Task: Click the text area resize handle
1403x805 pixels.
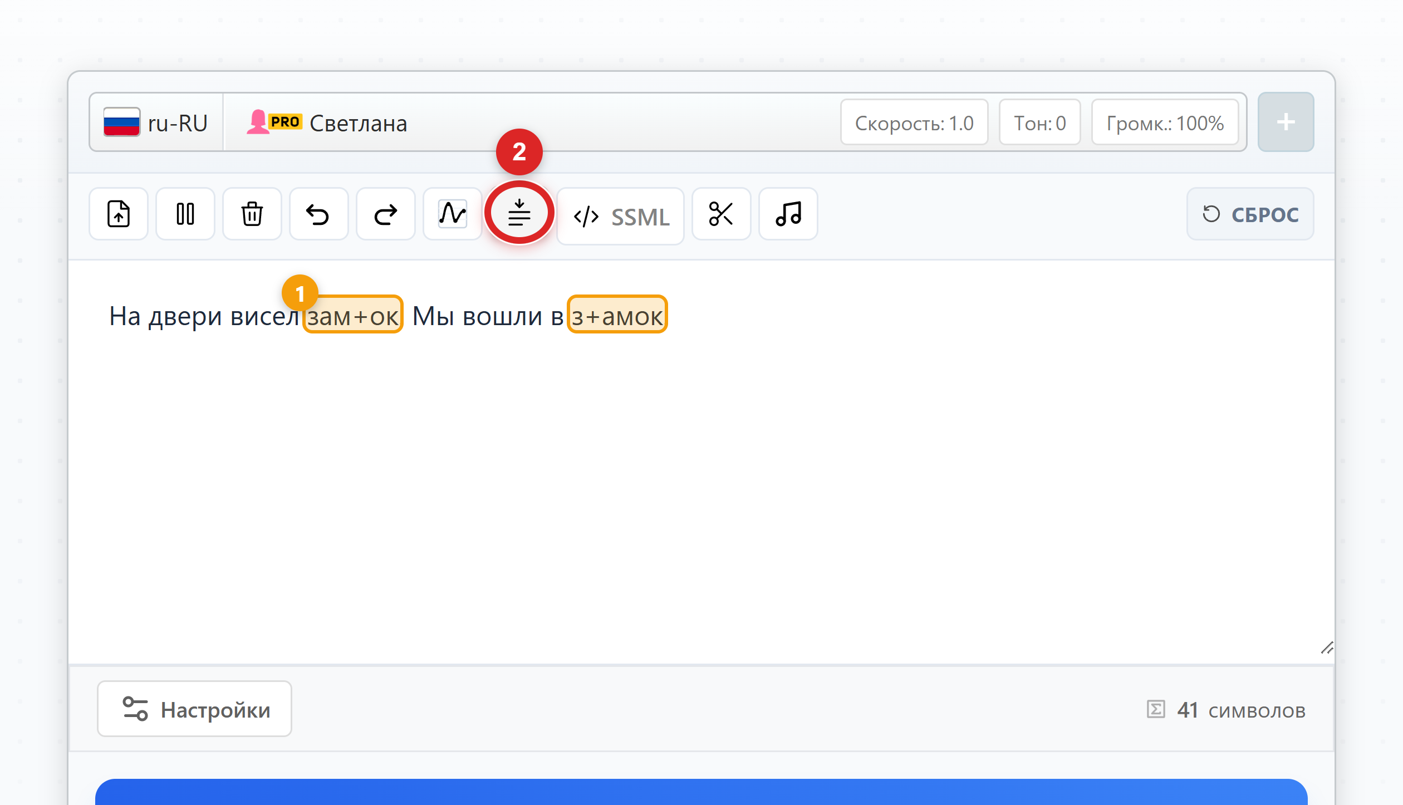Action: pos(1327,647)
